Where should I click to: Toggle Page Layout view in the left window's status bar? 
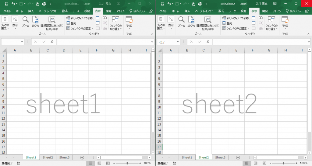(x=99, y=163)
